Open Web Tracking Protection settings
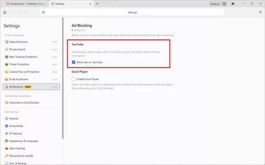Screen dimensions: 265x165 (31, 57)
